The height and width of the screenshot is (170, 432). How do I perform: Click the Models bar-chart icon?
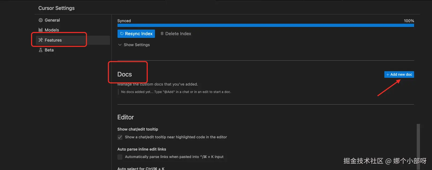click(x=41, y=30)
